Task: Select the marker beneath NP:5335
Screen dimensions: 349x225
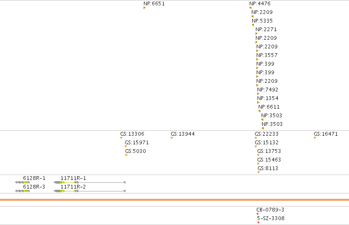Action: pyautogui.click(x=253, y=25)
